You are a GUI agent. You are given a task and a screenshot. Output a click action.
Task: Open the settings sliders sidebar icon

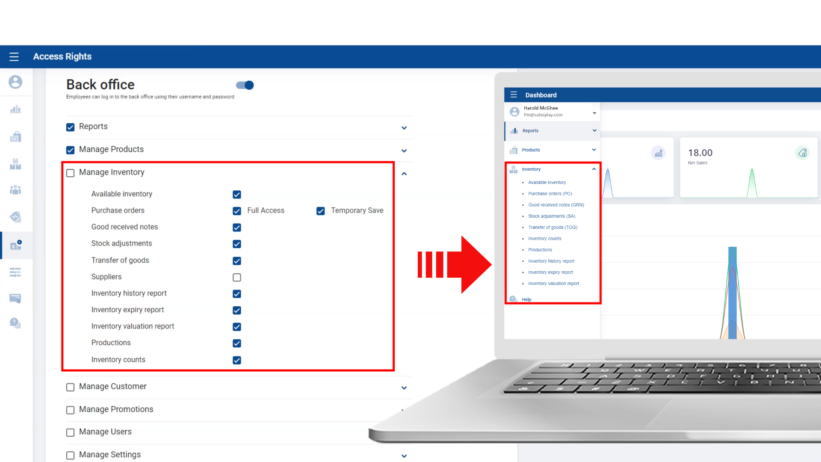(x=15, y=272)
